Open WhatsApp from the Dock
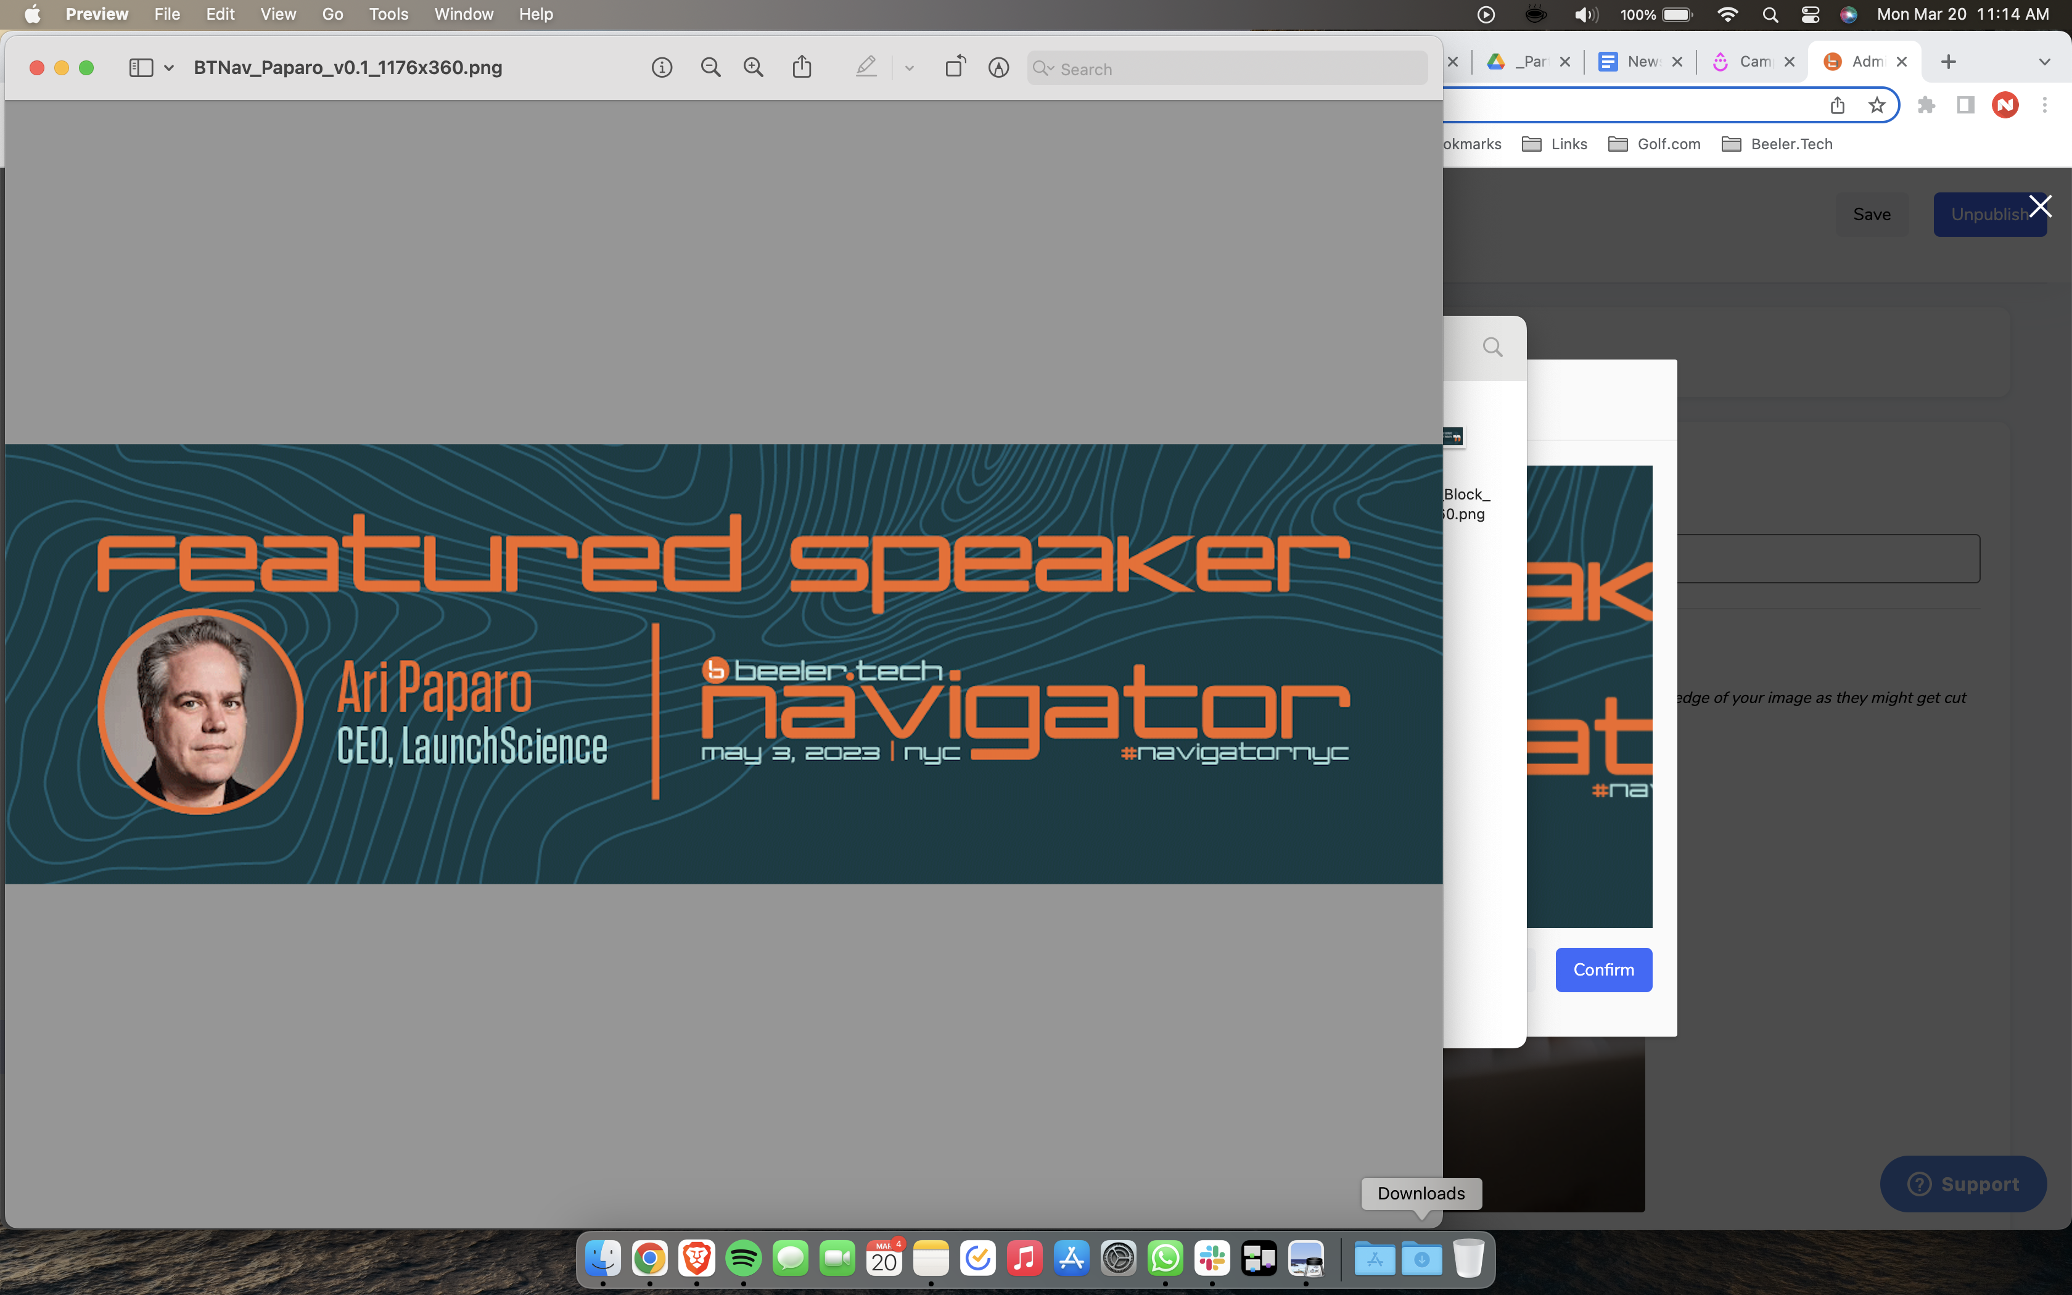 point(1165,1258)
